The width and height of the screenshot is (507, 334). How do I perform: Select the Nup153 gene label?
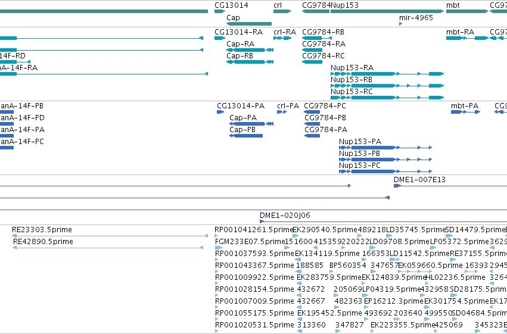coord(345,5)
